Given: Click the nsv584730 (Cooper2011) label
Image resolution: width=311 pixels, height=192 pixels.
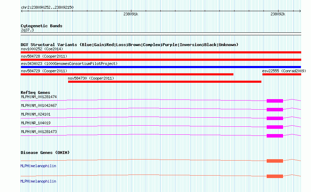Looking at the screenshot, I should 91,78.
